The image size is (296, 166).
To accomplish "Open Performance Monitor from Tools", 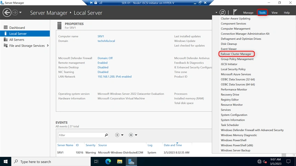I will tap(234, 90).
